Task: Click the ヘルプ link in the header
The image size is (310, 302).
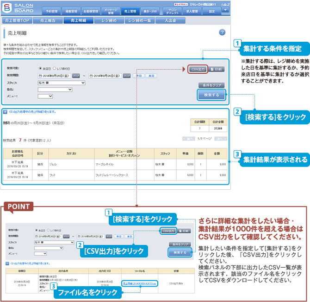Action: 225,4
